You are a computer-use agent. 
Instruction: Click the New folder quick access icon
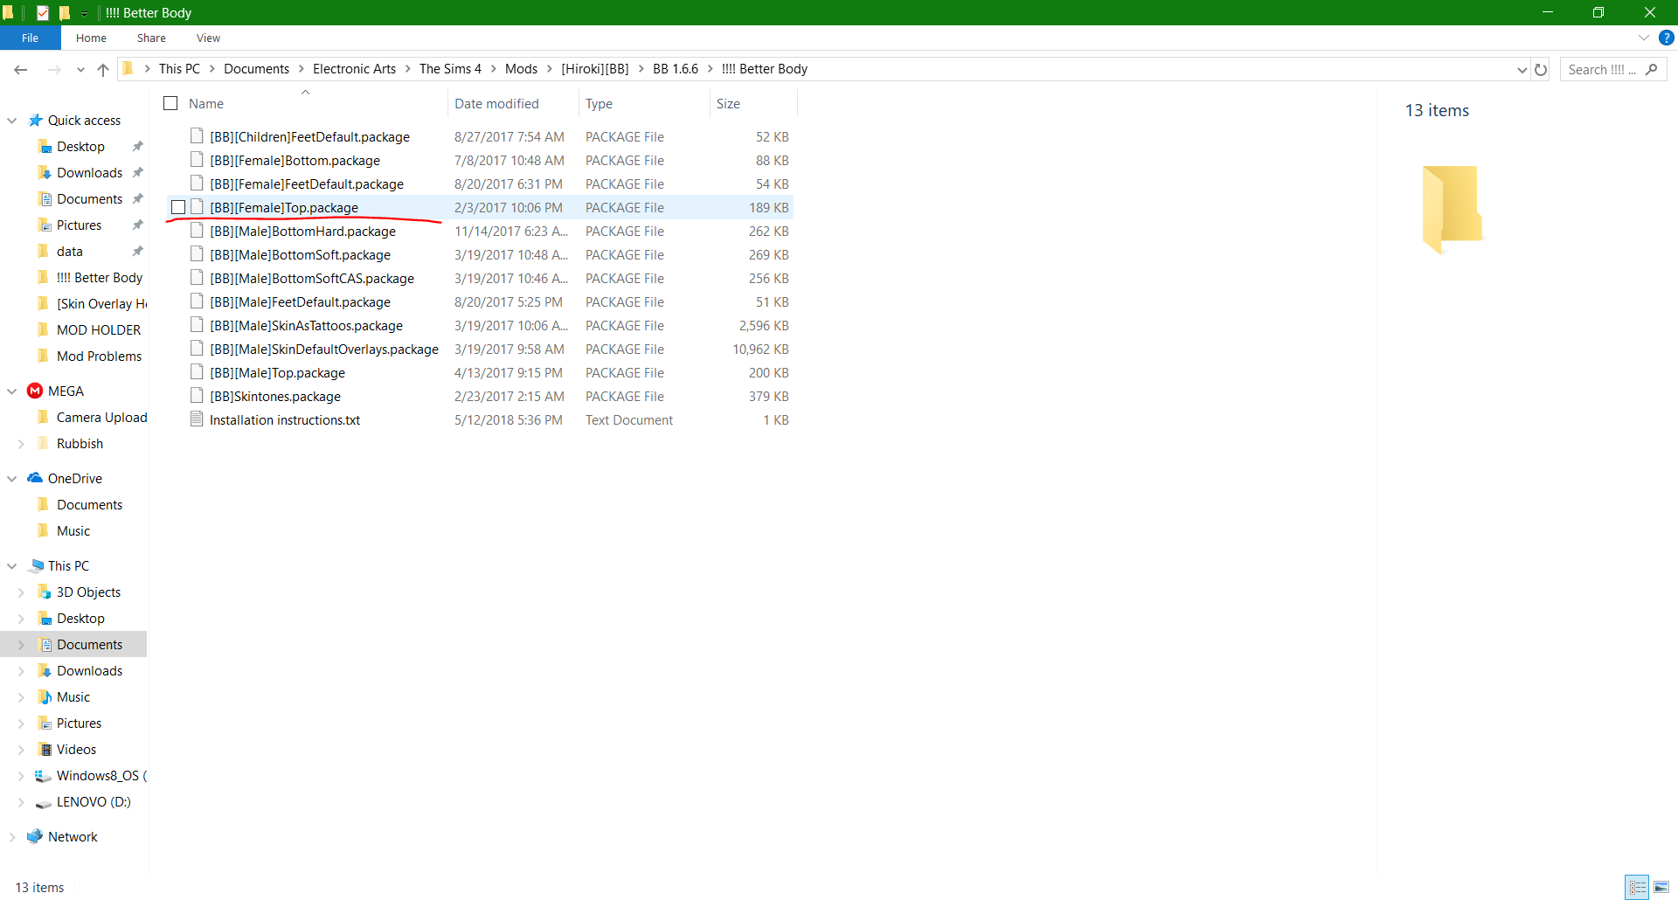pos(64,12)
